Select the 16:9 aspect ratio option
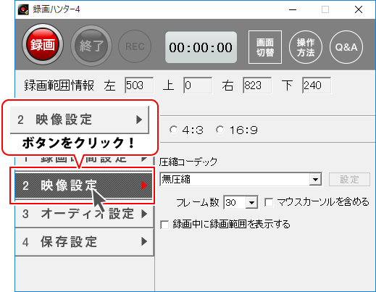Image resolution: width=376 pixels, height=292 pixels. click(x=220, y=130)
